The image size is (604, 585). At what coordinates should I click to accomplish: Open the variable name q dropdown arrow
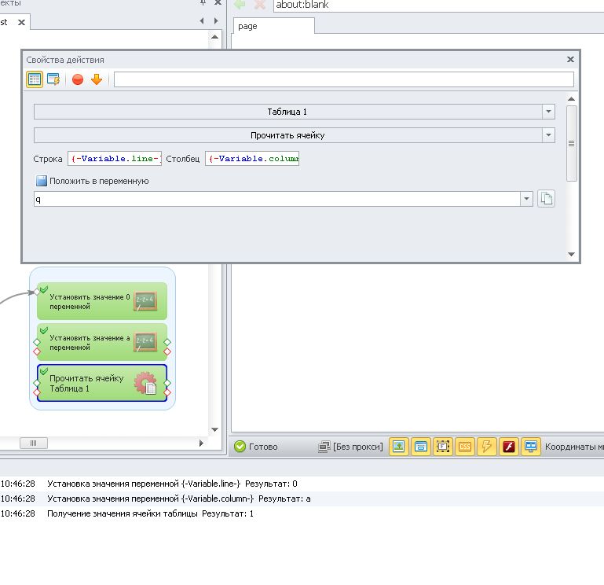pos(526,199)
